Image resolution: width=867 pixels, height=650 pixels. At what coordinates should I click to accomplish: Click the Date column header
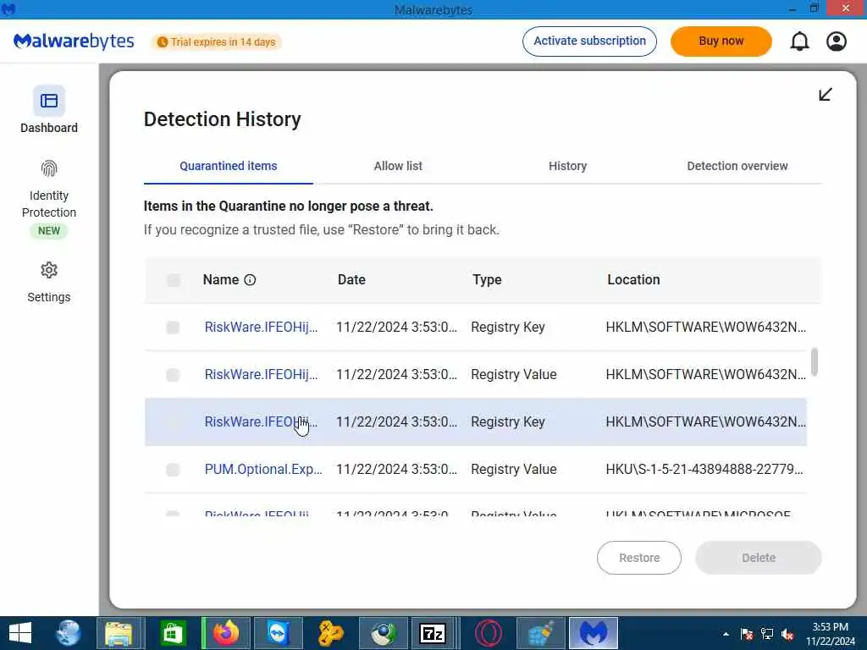[351, 279]
